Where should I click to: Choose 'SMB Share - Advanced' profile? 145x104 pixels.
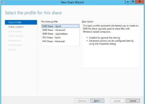(60, 30)
